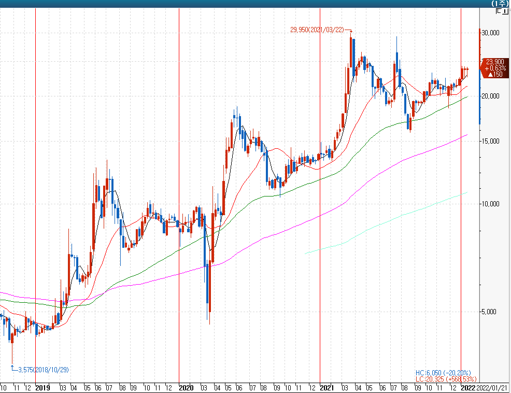Select the 2021 year label on time axis
Image resolution: width=511 pixels, height=393 pixels.
coord(327,388)
